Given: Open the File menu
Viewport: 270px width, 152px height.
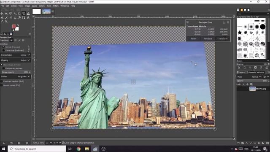Looking at the screenshot, I should pos(2,6).
